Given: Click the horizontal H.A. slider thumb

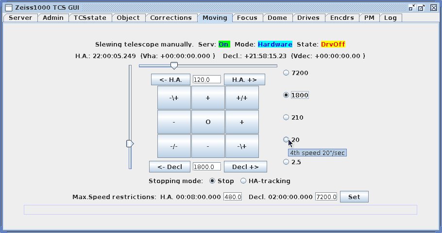Looking at the screenshot, I should pyautogui.click(x=174, y=66).
